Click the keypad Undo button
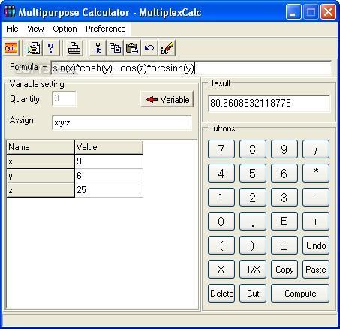The width and height of the screenshot is (340, 329). pos(316,246)
